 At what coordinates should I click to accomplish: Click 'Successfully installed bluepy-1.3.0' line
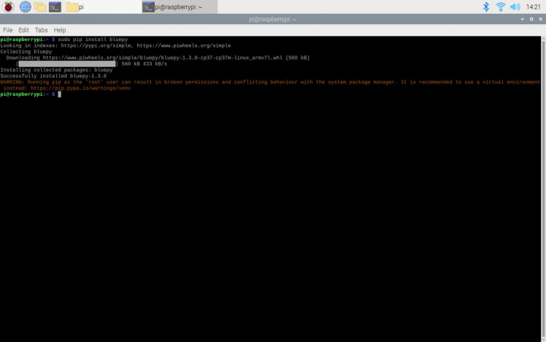pyautogui.click(x=53, y=76)
